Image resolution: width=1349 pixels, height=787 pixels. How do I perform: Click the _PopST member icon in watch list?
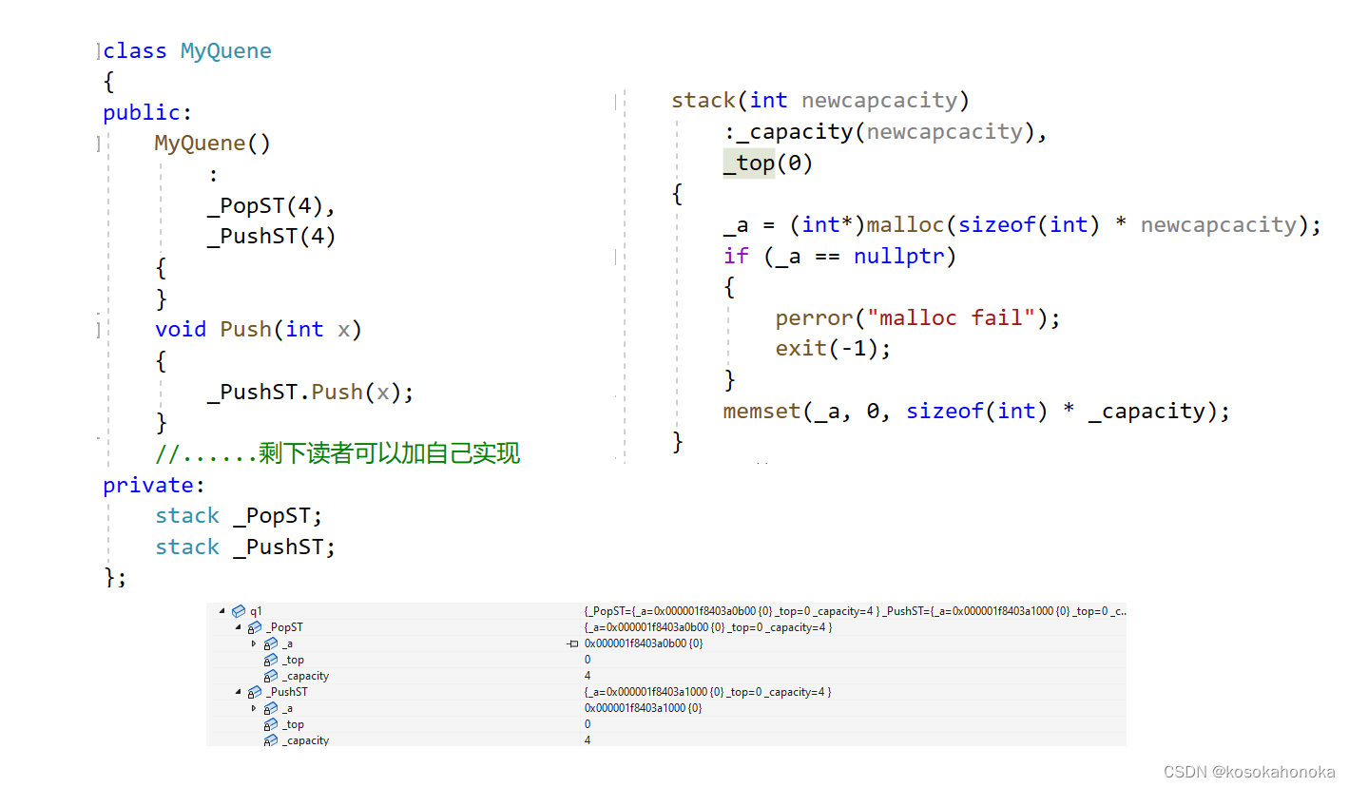[255, 627]
